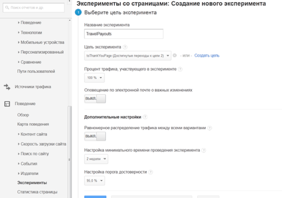This screenshot has height=198, width=282.
Task: Open the 2 недели minimum time dropdown
Action: coord(96,159)
